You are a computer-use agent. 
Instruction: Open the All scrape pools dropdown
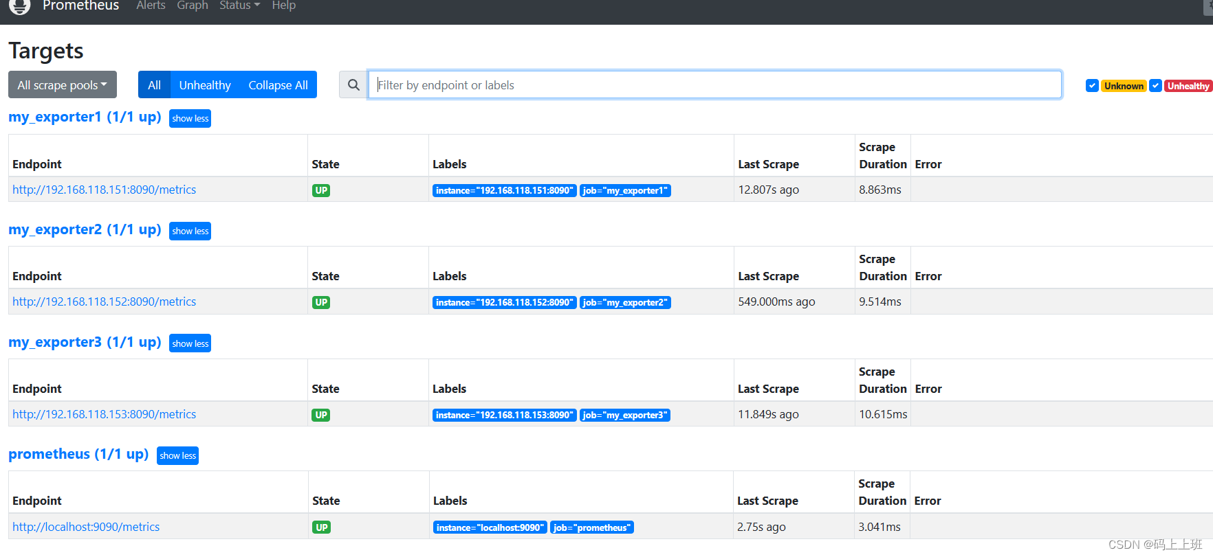[63, 84]
